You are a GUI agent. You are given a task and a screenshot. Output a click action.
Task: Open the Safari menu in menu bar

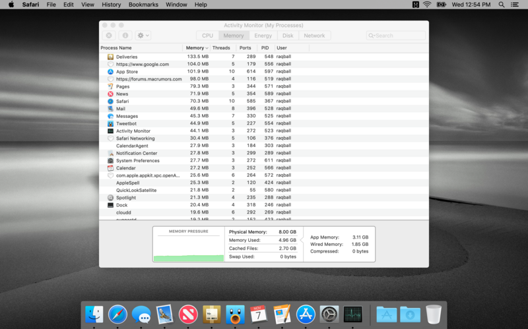point(30,5)
